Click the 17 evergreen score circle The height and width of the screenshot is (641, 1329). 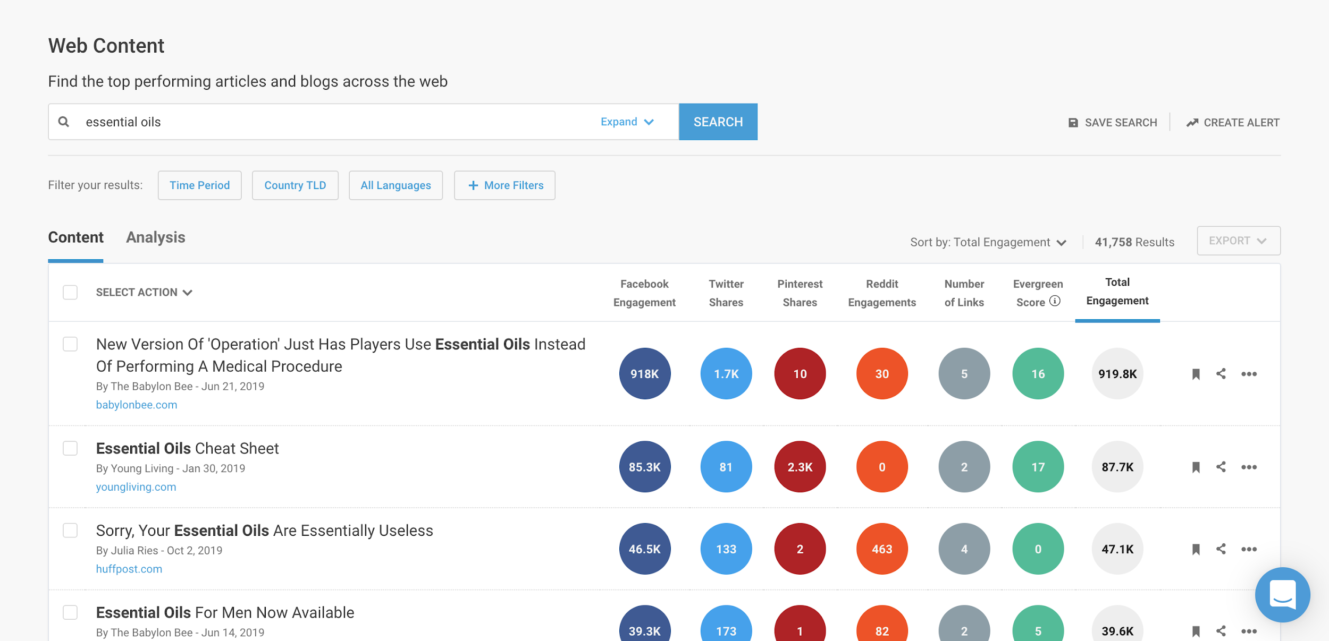click(1038, 467)
